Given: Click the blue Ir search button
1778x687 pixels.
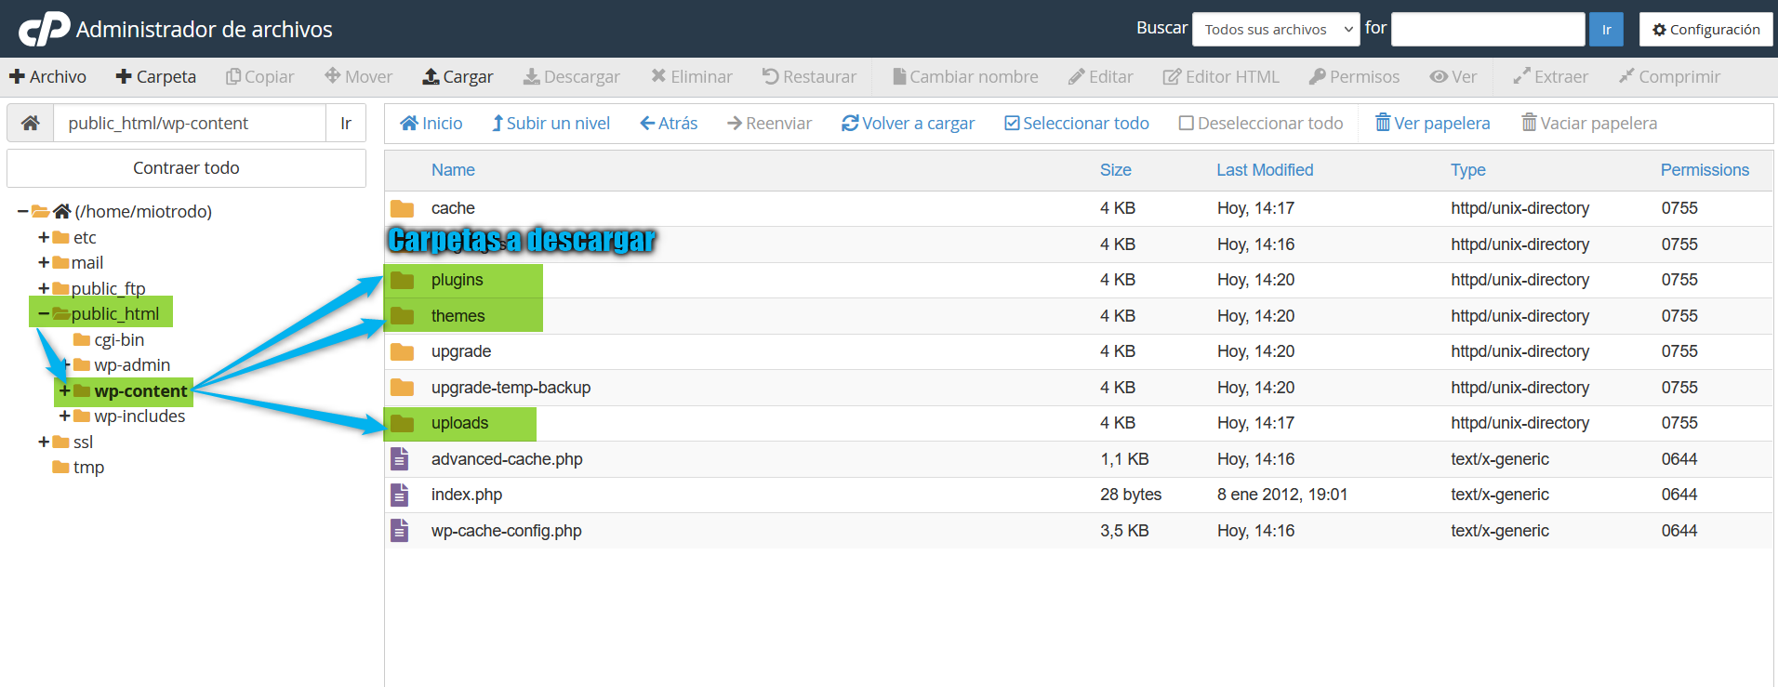Looking at the screenshot, I should pyautogui.click(x=1607, y=29).
